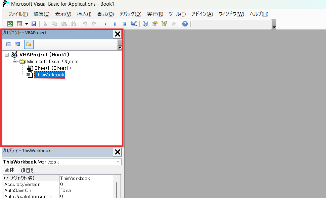Open the ThisWorkbook Workbook object dropdown

118,162
